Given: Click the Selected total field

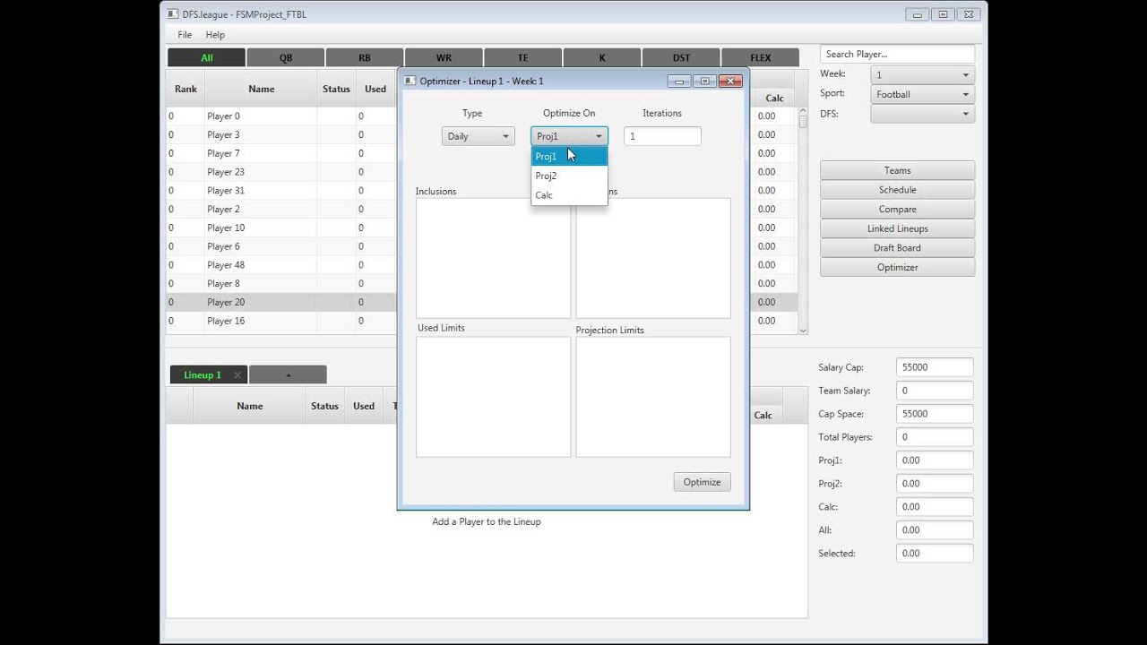Looking at the screenshot, I should [x=935, y=554].
